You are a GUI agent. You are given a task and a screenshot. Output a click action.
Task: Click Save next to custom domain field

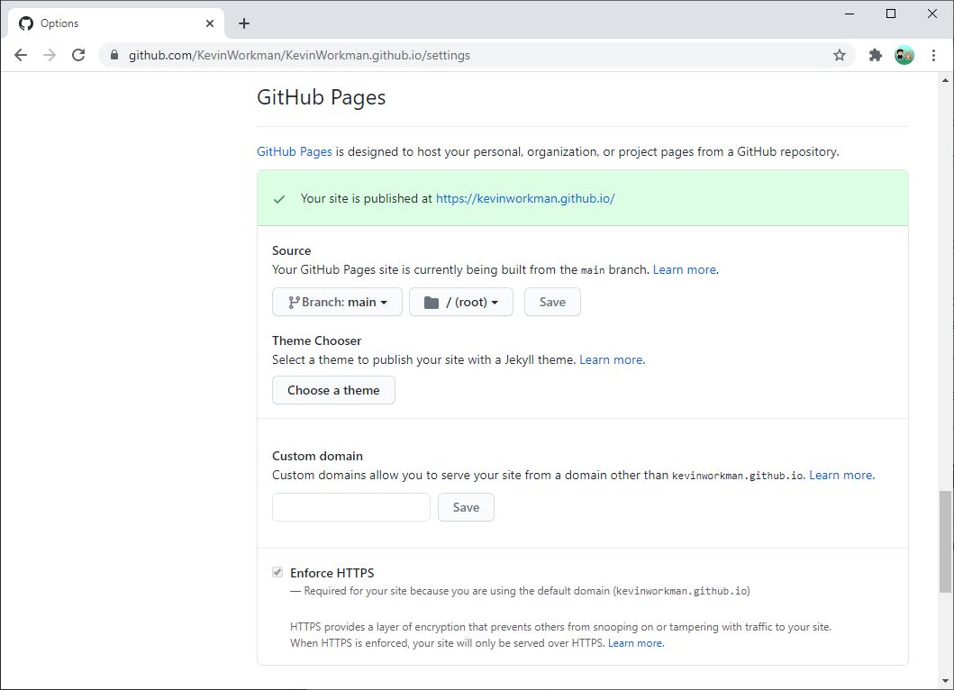466,507
